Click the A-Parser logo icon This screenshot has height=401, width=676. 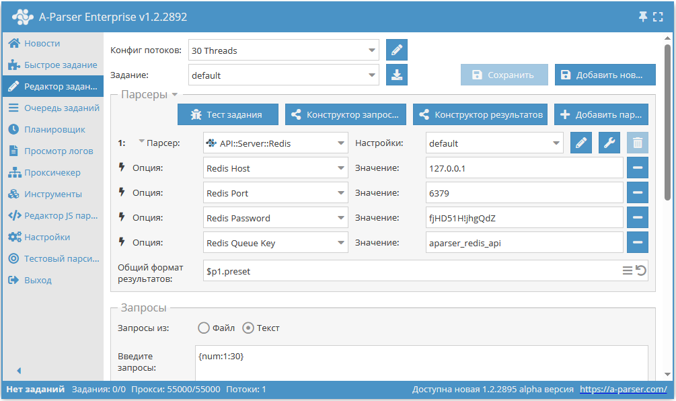point(23,17)
